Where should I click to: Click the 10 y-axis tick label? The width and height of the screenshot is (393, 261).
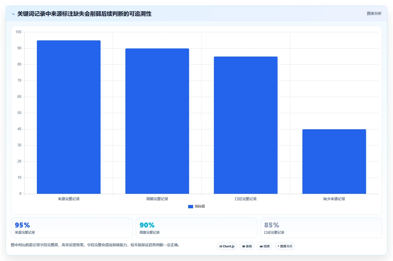(x=19, y=178)
